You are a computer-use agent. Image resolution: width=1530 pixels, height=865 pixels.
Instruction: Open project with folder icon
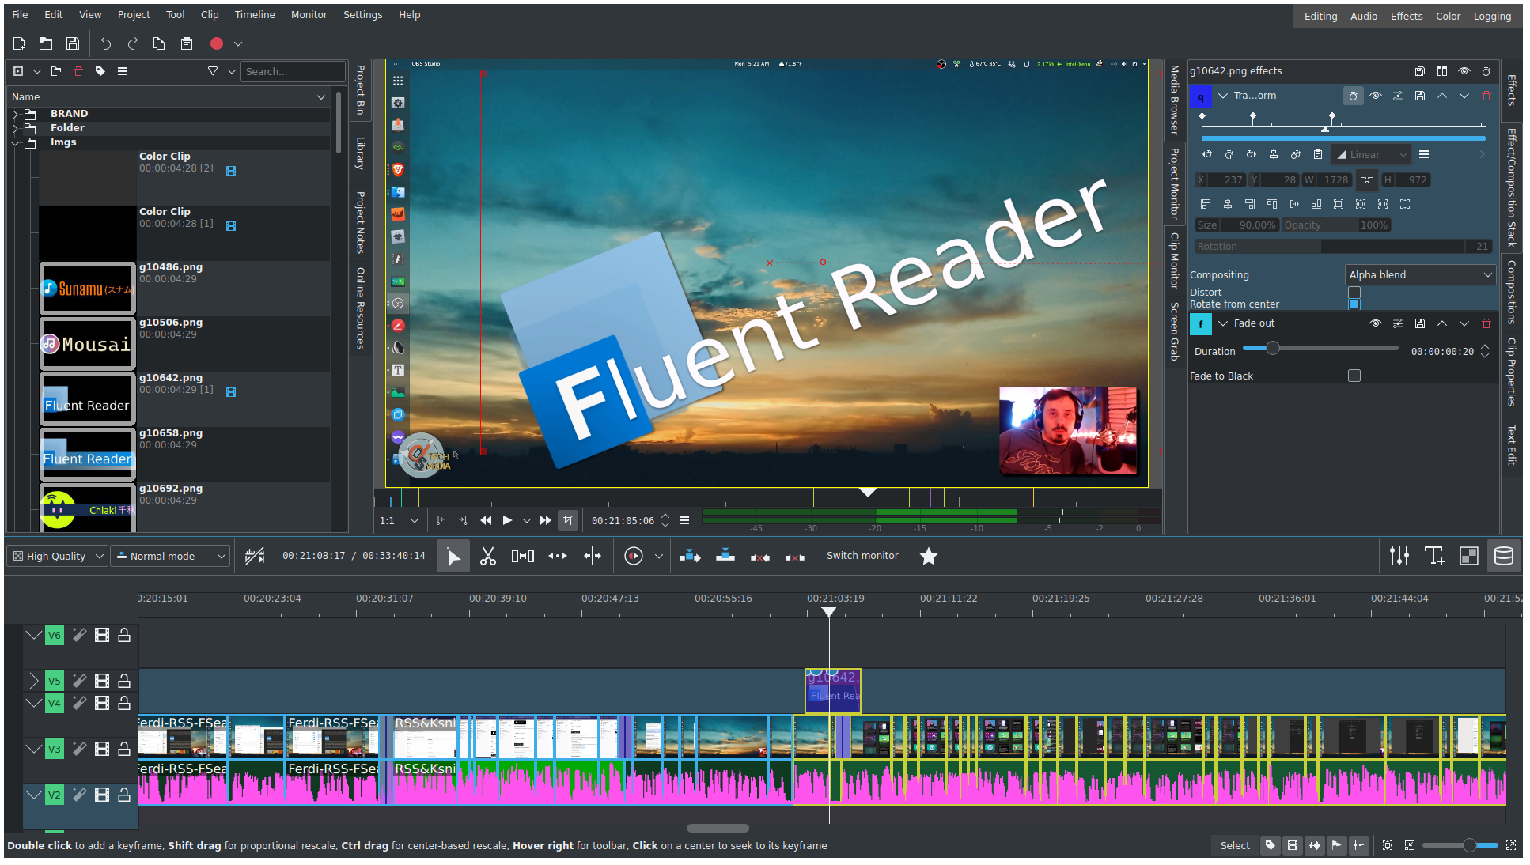pos(46,44)
